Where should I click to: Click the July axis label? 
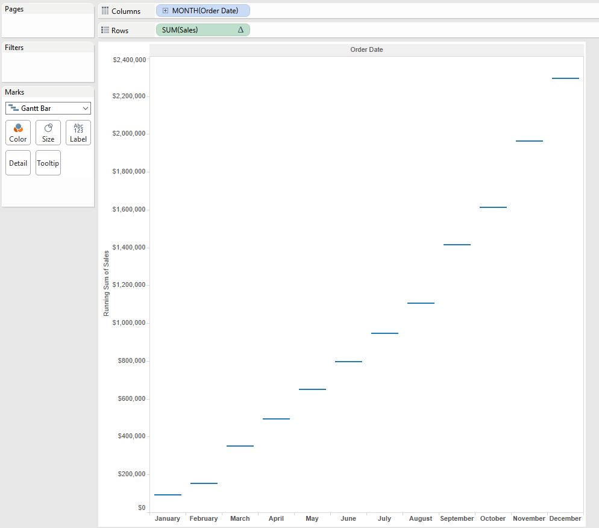(384, 518)
